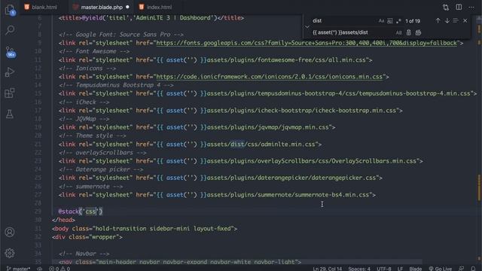The width and height of the screenshot is (482, 271).
Task: Open the ionicons.min.css URL link
Action: [x=270, y=77]
